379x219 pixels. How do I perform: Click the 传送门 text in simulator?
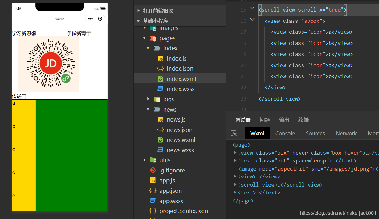click(19, 96)
